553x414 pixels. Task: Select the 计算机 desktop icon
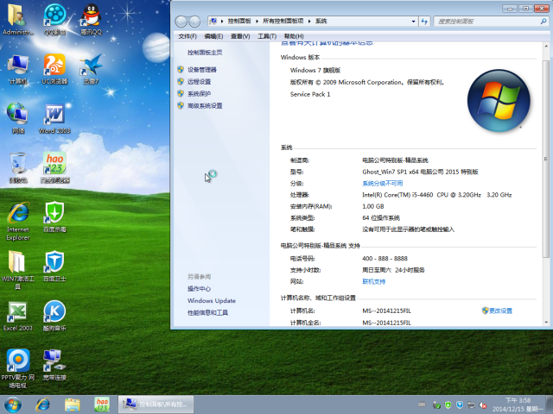[17, 69]
